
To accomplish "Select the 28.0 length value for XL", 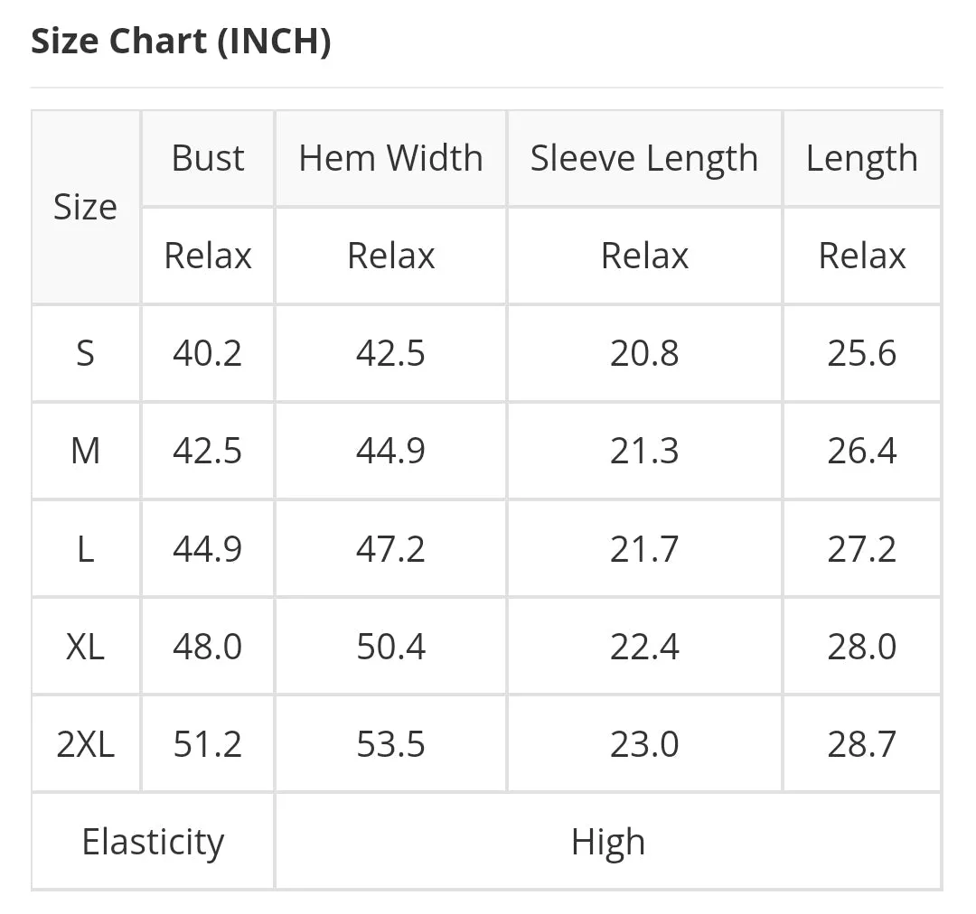I will [x=862, y=647].
